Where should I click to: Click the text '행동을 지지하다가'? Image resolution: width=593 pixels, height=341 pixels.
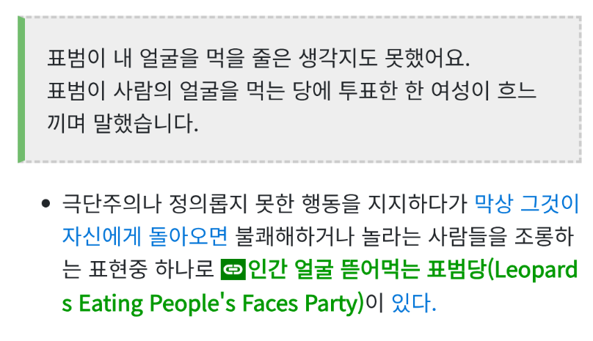click(x=385, y=204)
